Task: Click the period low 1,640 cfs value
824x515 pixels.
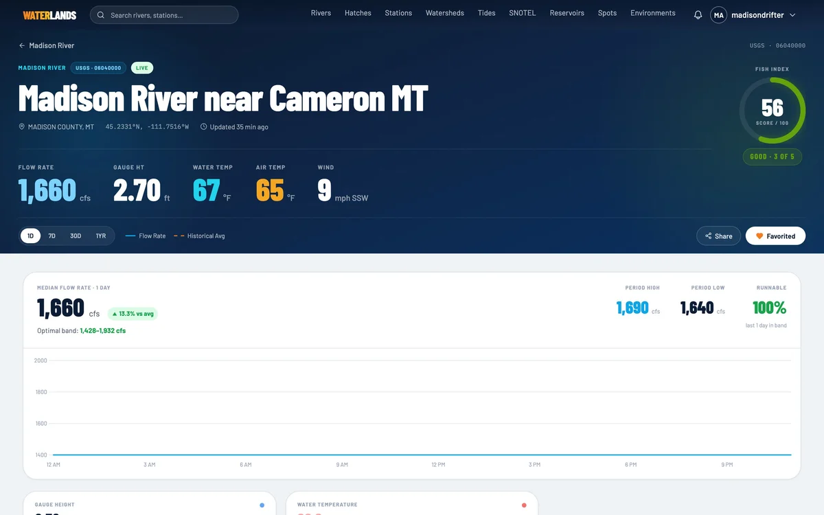Action: point(702,308)
